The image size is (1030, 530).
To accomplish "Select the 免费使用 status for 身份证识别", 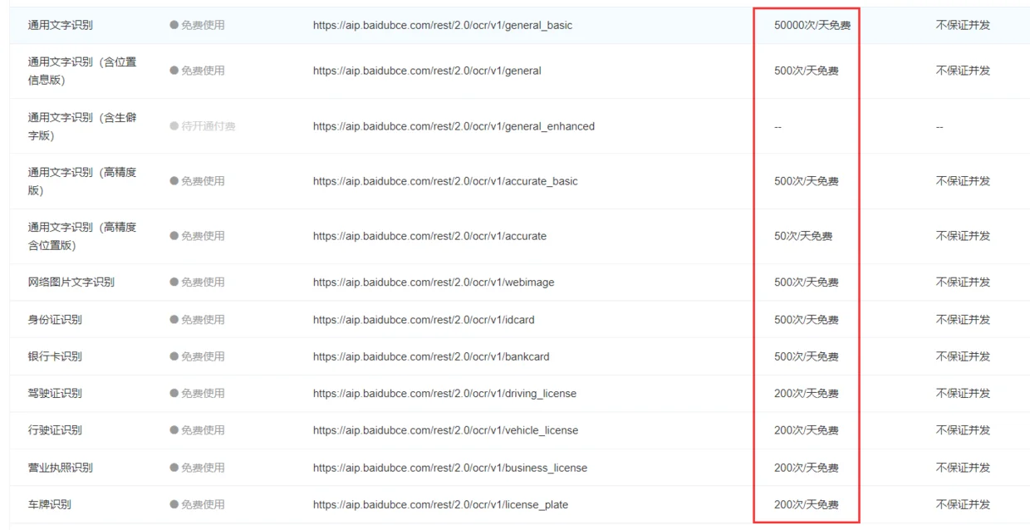I will pos(198,320).
